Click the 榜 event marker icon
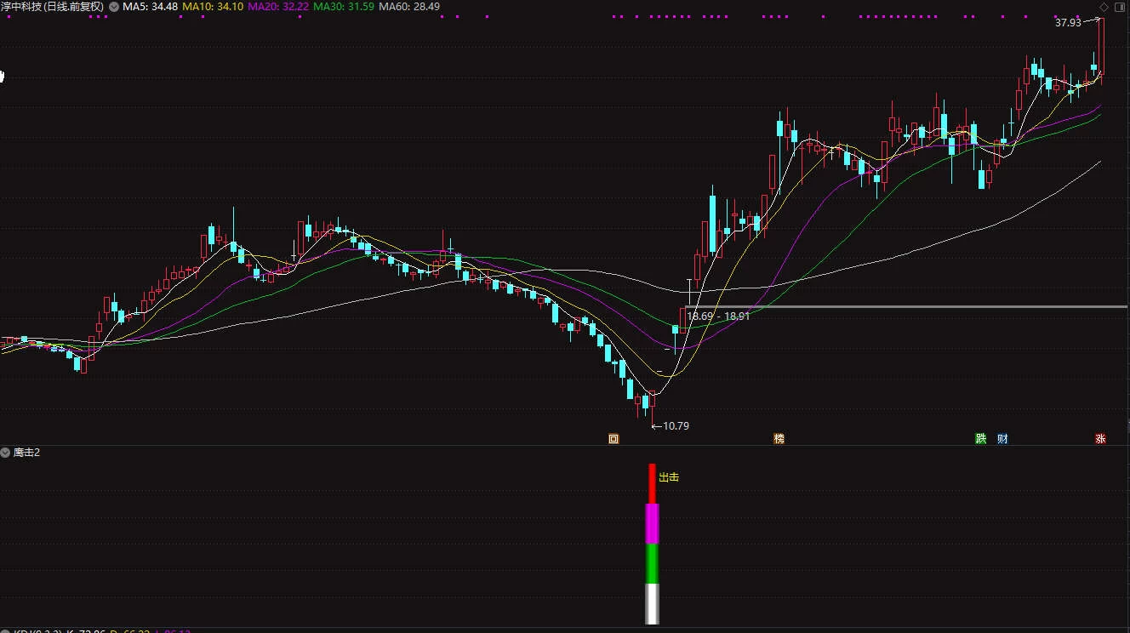Image resolution: width=1130 pixels, height=633 pixels. pyautogui.click(x=779, y=439)
